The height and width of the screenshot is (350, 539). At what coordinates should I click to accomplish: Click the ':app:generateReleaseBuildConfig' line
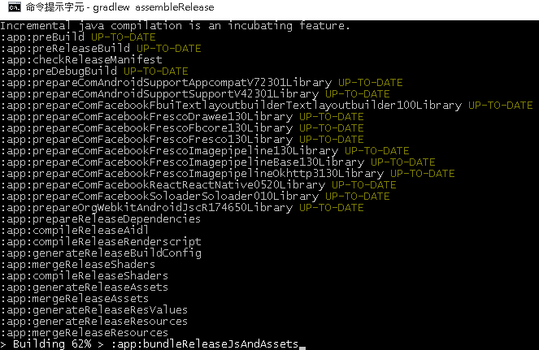coord(101,253)
